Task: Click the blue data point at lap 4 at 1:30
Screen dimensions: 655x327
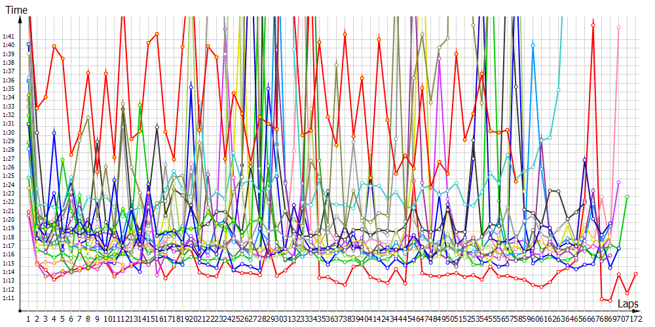Action: click(x=54, y=133)
